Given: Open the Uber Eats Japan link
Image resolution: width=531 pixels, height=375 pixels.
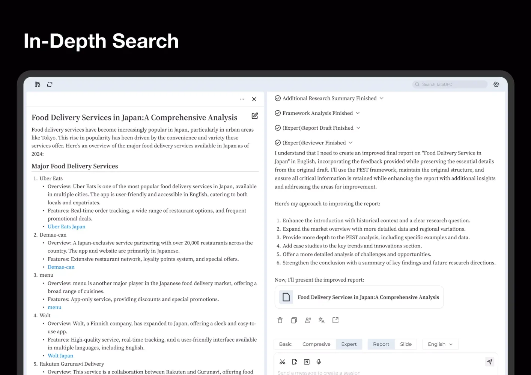Looking at the screenshot, I should point(66,226).
